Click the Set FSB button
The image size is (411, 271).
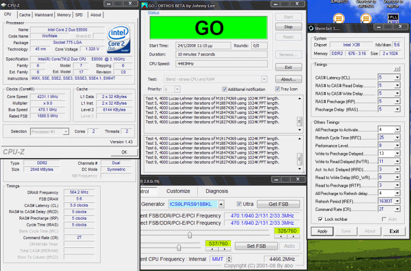click(256, 246)
